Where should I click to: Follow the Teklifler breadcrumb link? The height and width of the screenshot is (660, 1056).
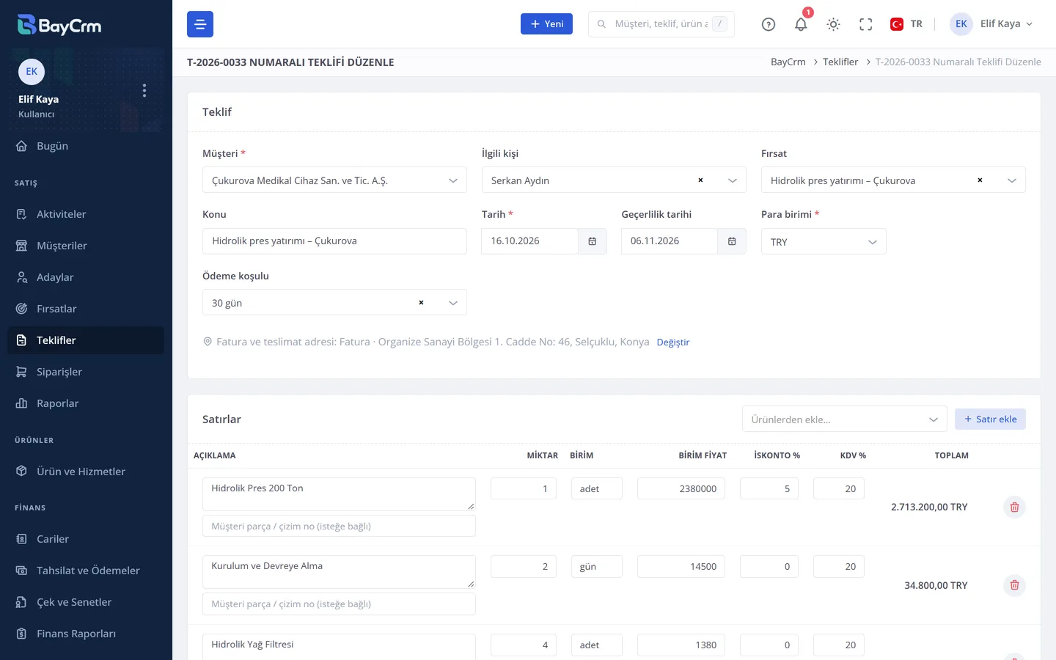[840, 62]
